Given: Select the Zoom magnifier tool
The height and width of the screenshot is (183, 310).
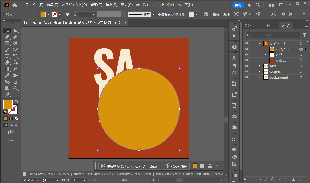Looking at the screenshot, I should (15, 88).
